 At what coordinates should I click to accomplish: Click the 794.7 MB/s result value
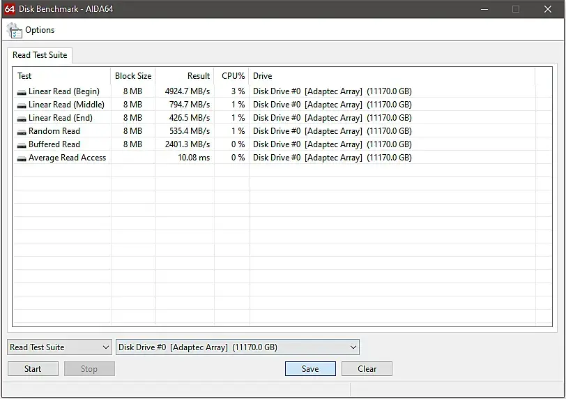190,105
